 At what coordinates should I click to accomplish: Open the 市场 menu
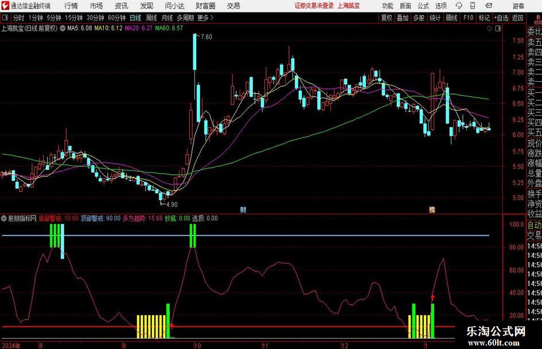pyautogui.click(x=96, y=6)
